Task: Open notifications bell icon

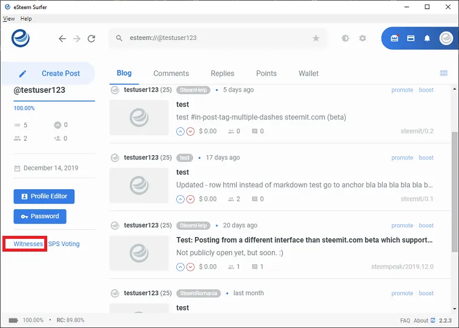Action: point(427,38)
